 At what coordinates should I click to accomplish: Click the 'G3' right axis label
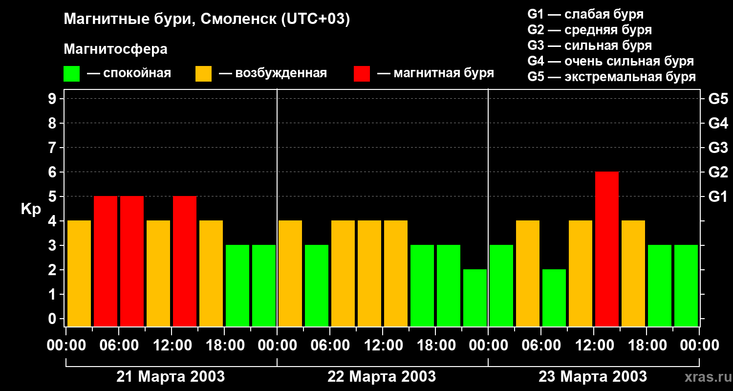pyautogui.click(x=718, y=148)
